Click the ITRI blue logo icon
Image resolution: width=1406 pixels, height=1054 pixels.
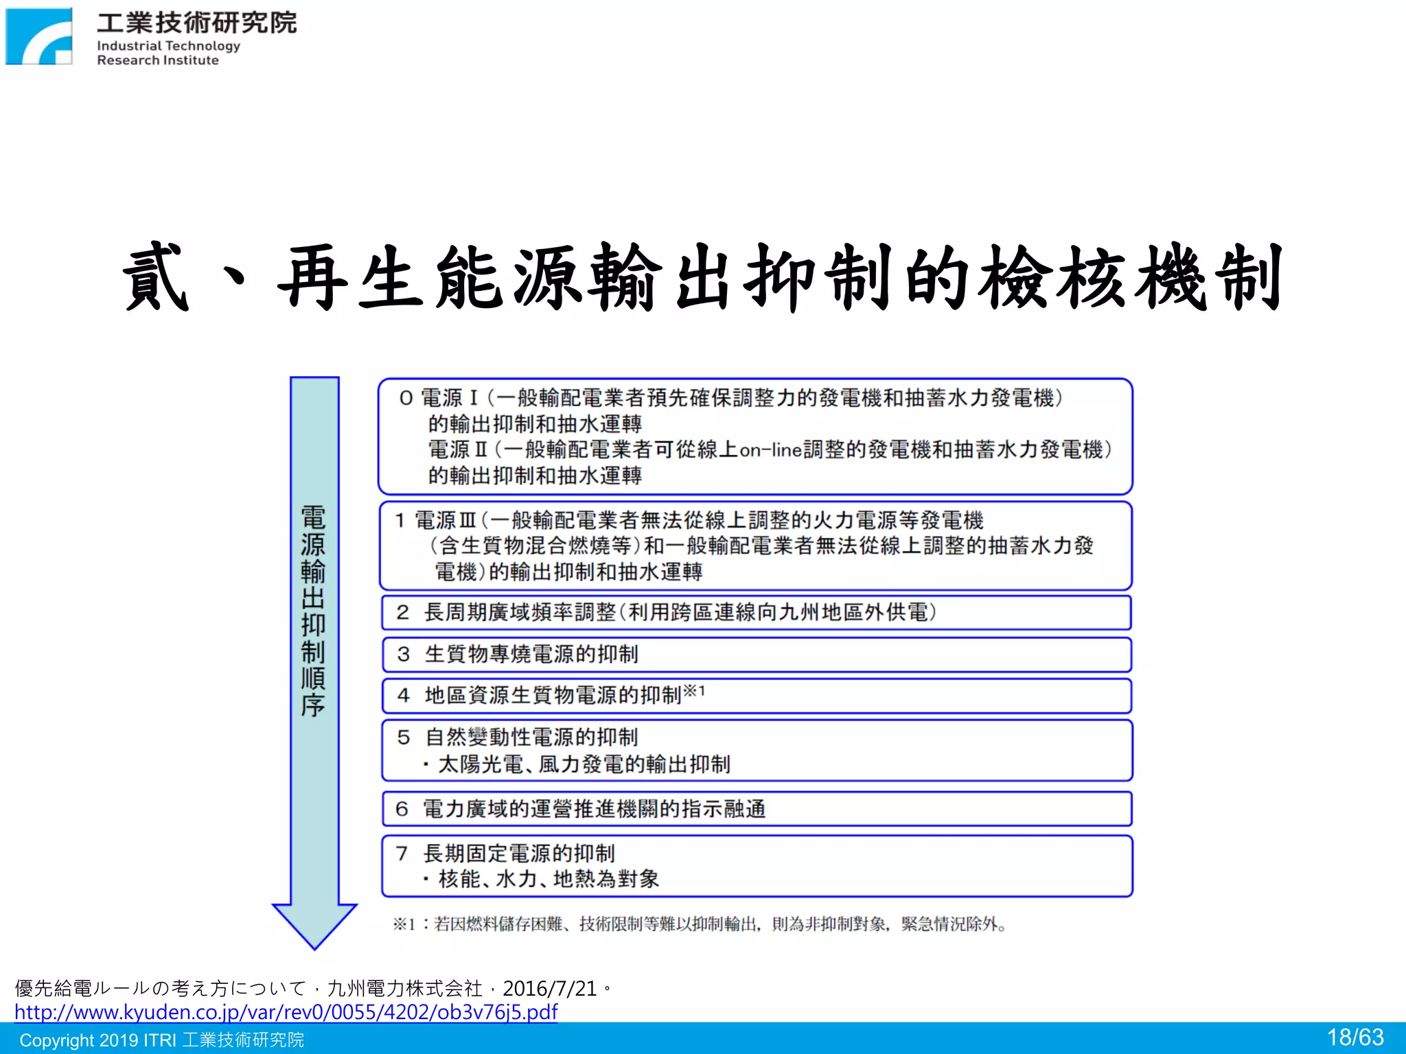pyautogui.click(x=39, y=36)
